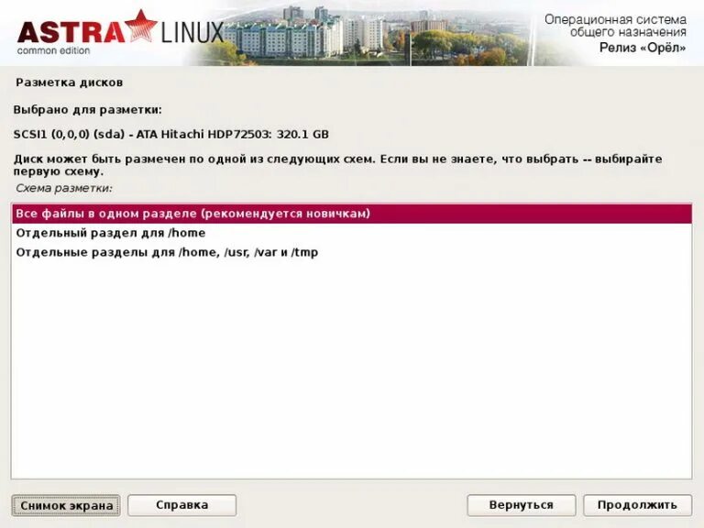Proceed with the 'Продолжить' button
Viewport: 704px width, 528px height.
coord(638,505)
